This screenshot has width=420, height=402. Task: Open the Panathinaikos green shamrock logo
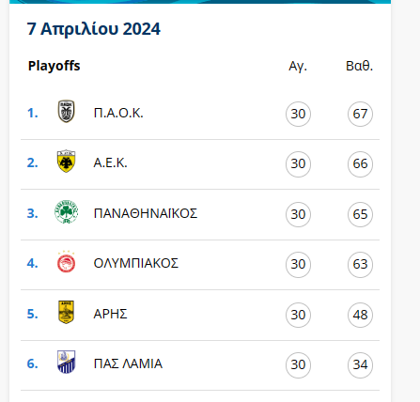[x=66, y=212]
